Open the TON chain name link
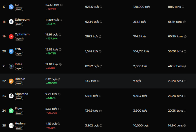Viewport: 196px width, 132px height. click(18, 49)
